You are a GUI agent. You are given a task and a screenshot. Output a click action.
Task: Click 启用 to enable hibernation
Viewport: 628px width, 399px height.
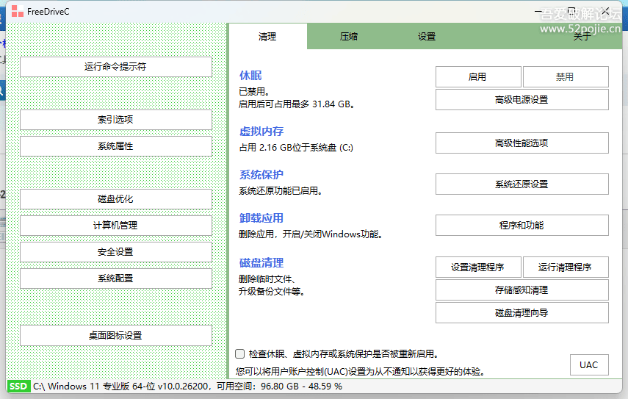pos(478,76)
